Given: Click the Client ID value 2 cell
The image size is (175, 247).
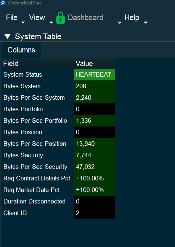Looking at the screenshot, I should (x=95, y=213).
